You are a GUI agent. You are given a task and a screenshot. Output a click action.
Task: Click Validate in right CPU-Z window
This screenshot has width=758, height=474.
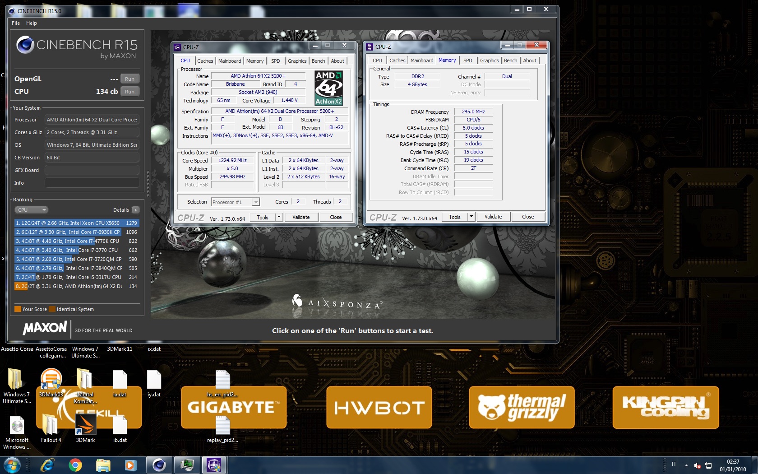point(493,217)
